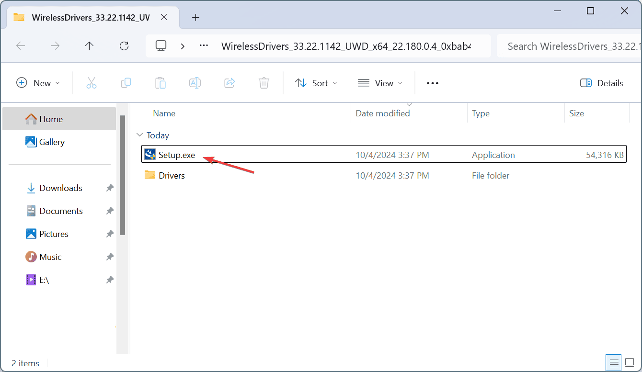Toggle the Details pane
642x372 pixels.
click(601, 83)
